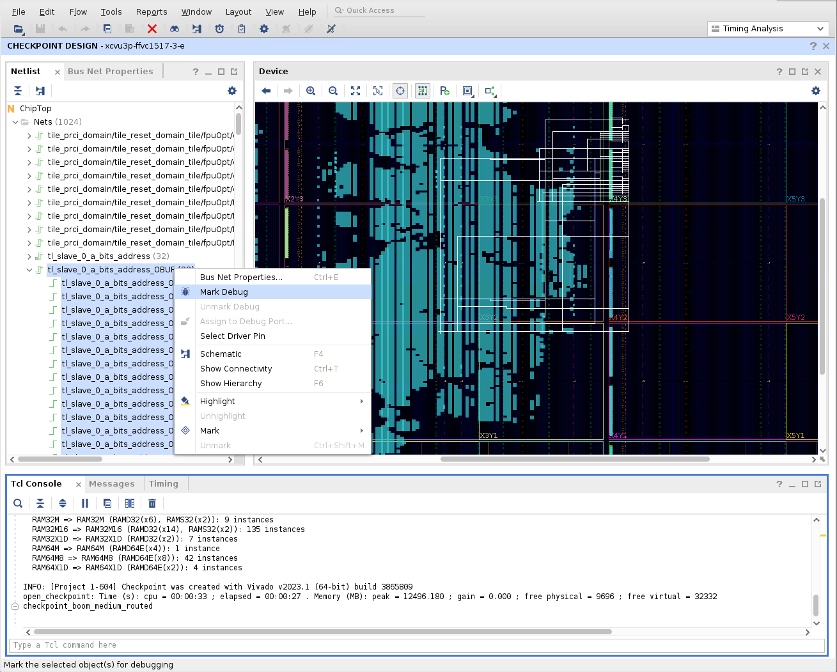Click the Netlist panel vertical scrollbar
The width and height of the screenshot is (837, 672).
click(239, 125)
